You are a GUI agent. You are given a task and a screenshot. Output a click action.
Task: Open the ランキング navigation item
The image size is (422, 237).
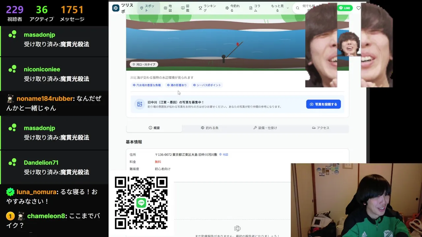(208, 8)
